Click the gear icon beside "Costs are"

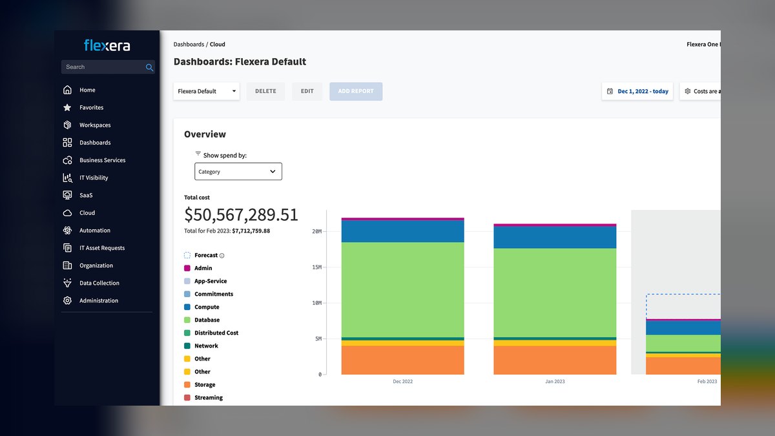click(x=688, y=92)
